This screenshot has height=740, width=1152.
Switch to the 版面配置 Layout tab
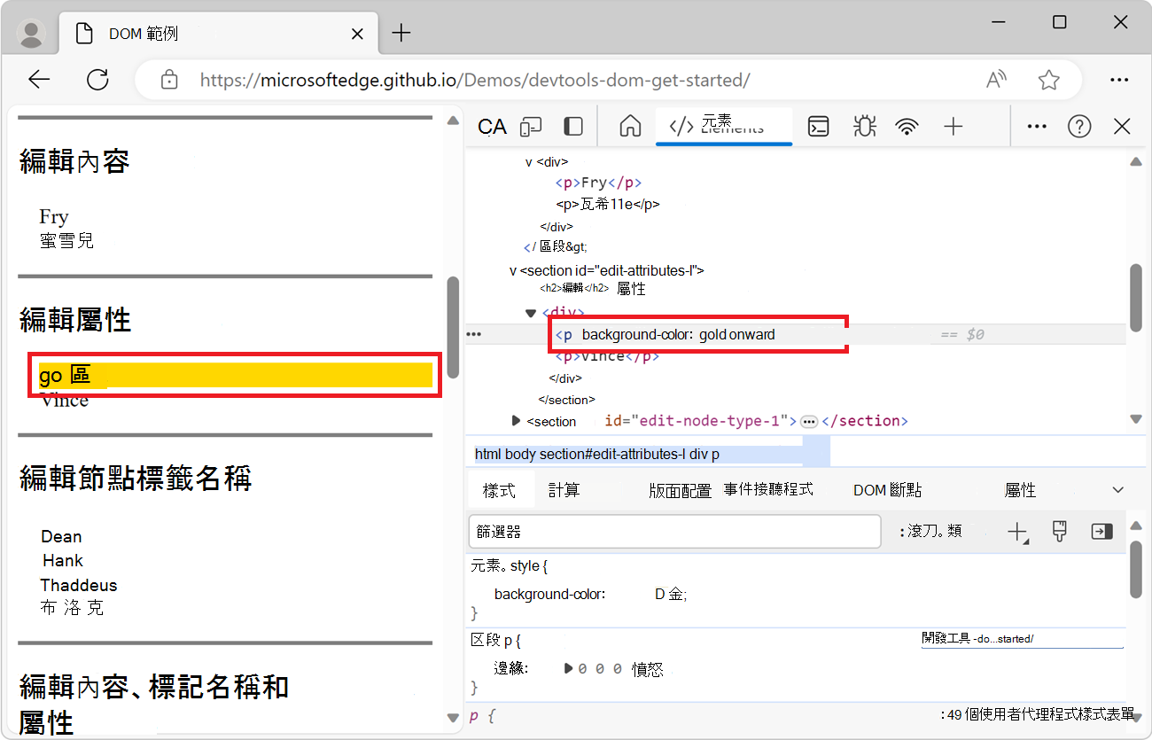[681, 490]
